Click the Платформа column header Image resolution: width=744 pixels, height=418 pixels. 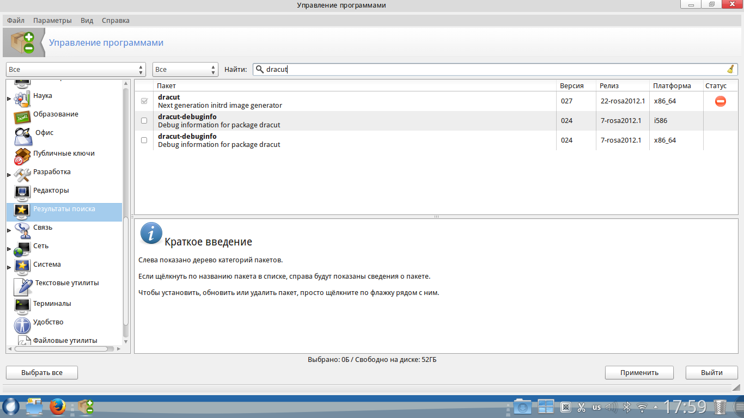tap(676, 86)
